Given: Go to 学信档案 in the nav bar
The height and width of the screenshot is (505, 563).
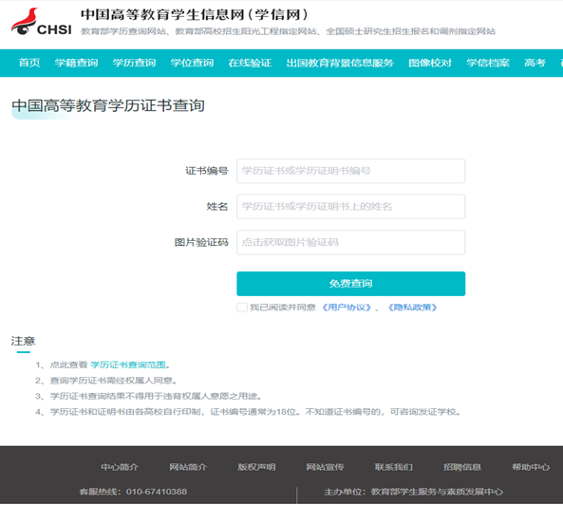Looking at the screenshot, I should point(488,63).
